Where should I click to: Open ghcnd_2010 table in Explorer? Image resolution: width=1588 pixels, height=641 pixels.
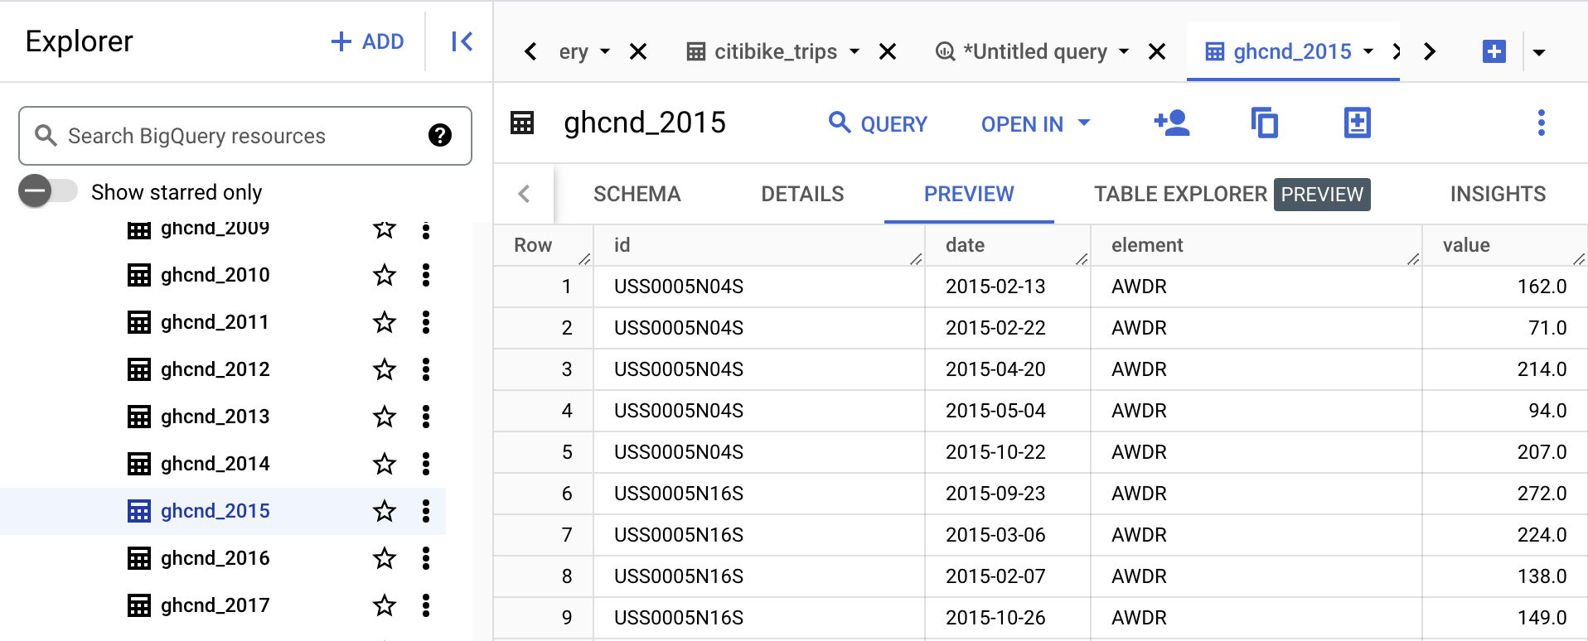pyautogui.click(x=215, y=275)
